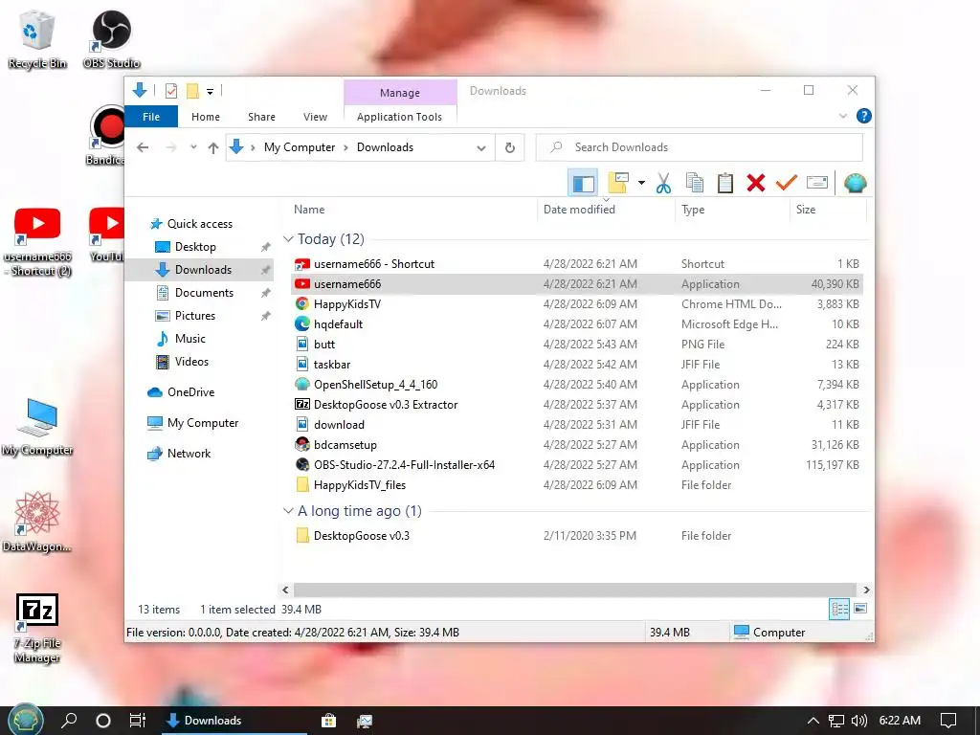Image resolution: width=980 pixels, height=735 pixels.
Task: Select the hqdefault Edge file
Action: 577,323
